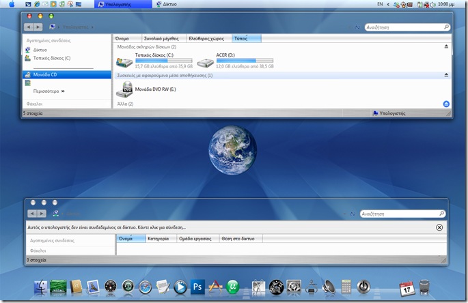
Task: Open System Preferences gear icon in dock
Action: 294,287
